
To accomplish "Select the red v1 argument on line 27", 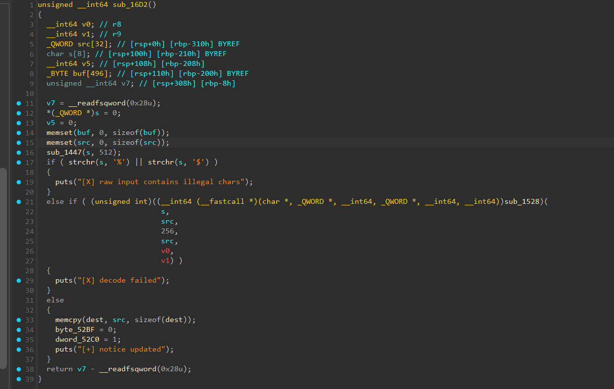I will [x=165, y=260].
